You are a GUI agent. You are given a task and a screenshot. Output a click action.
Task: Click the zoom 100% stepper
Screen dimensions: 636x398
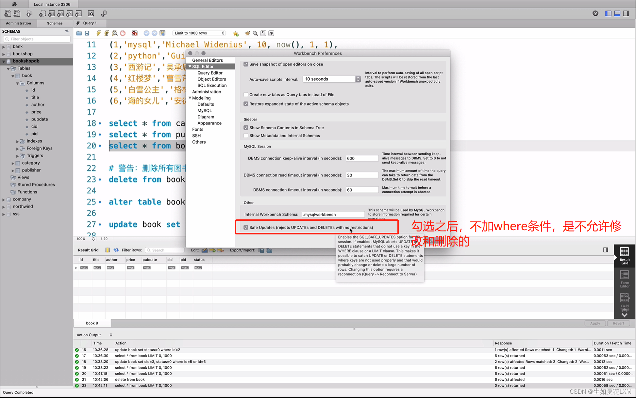(x=93, y=239)
